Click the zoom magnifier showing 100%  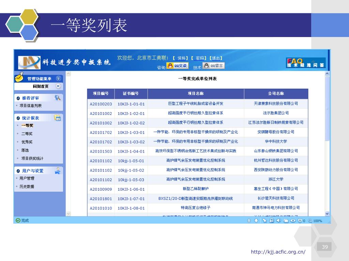pyautogui.click(x=310, y=221)
